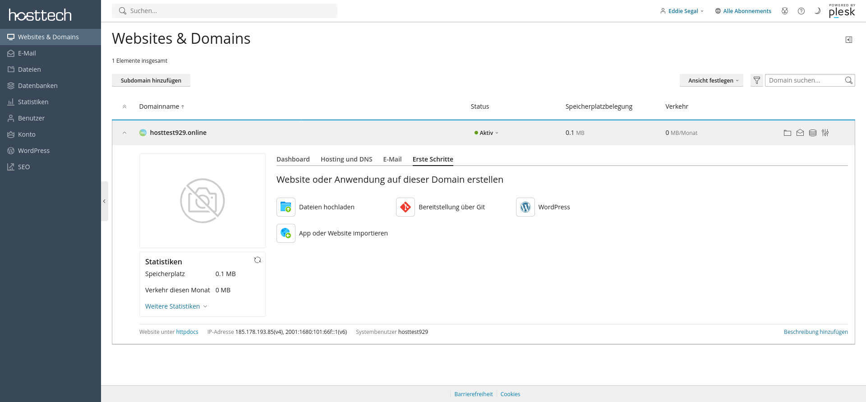Expand Weitere Statistiken
The image size is (866, 402).
point(176,306)
